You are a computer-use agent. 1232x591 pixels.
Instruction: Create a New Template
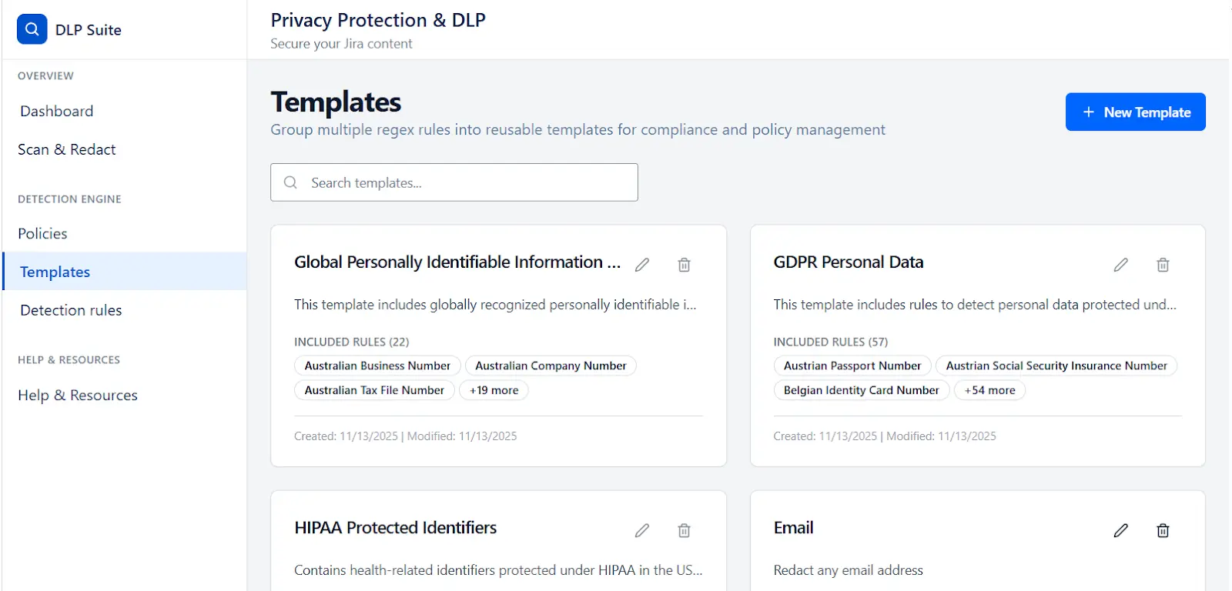(1136, 112)
